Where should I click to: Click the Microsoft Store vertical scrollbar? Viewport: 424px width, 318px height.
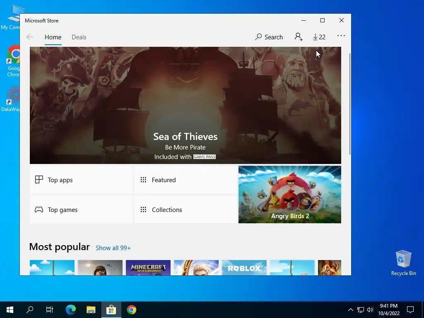coord(350,104)
